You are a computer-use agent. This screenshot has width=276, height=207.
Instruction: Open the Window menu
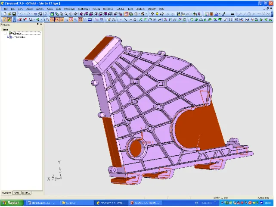[x=152, y=9]
